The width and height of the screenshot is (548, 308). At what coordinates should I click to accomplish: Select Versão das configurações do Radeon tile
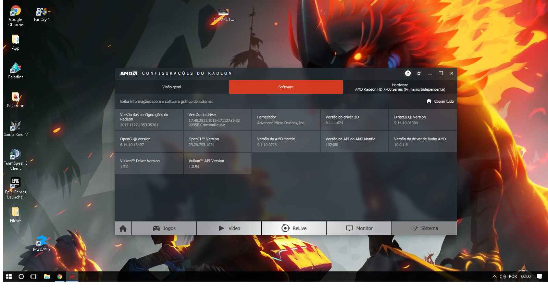pyautogui.click(x=149, y=120)
